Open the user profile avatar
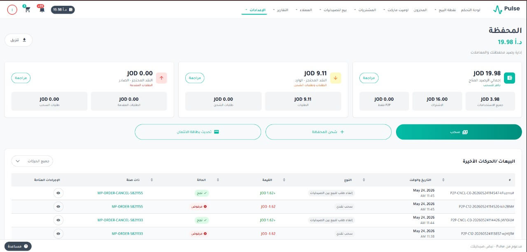The width and height of the screenshot is (527, 252). tap(12, 9)
